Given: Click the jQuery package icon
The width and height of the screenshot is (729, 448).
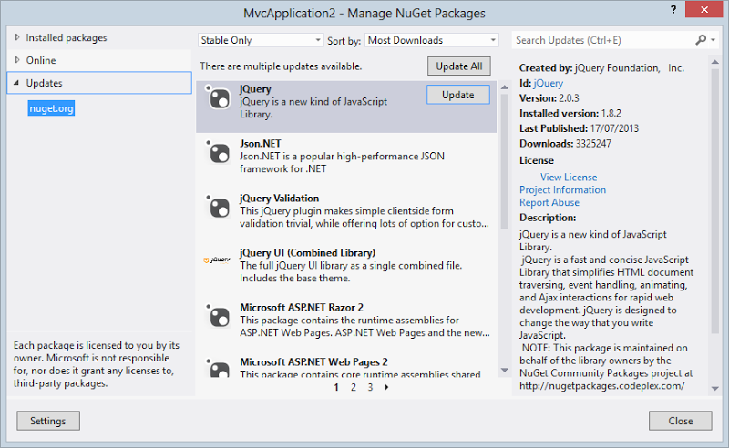Looking at the screenshot, I should (218, 97).
